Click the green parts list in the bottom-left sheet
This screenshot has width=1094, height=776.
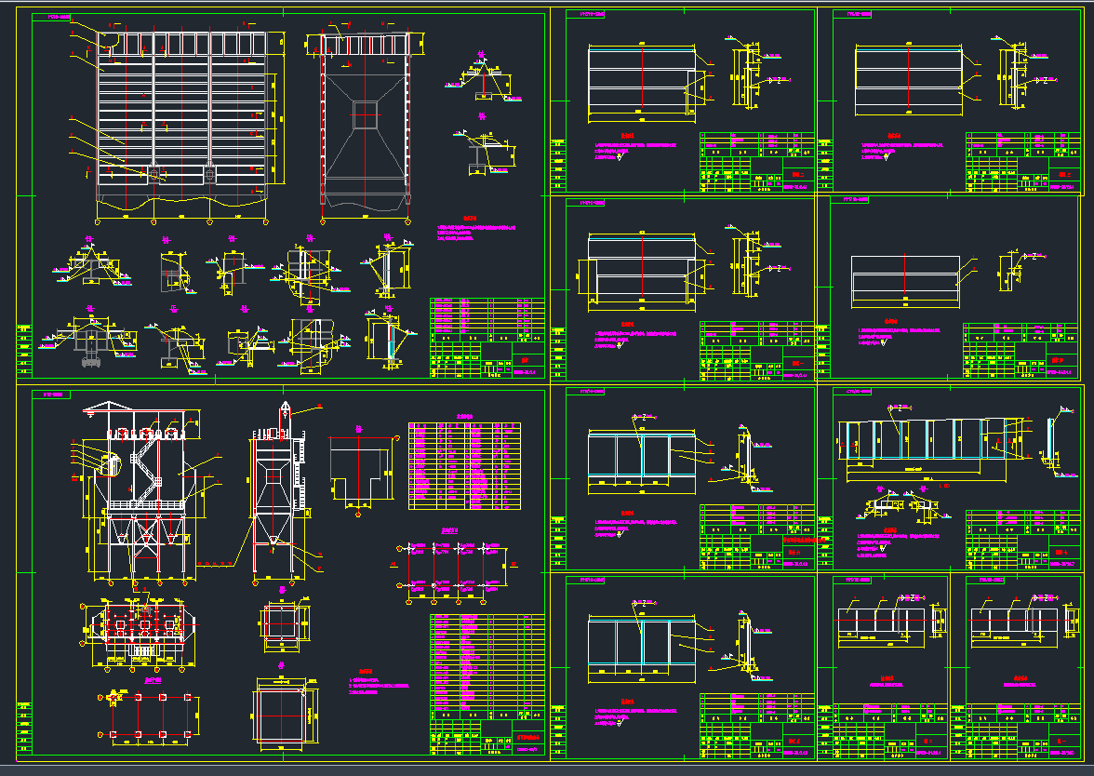pyautogui.click(x=487, y=666)
